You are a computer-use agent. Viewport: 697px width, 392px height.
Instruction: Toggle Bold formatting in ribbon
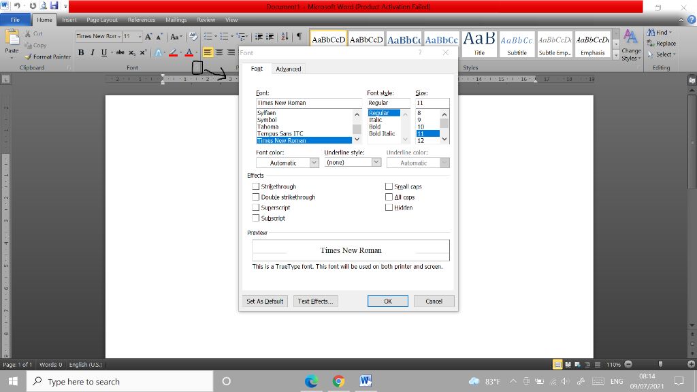click(81, 52)
